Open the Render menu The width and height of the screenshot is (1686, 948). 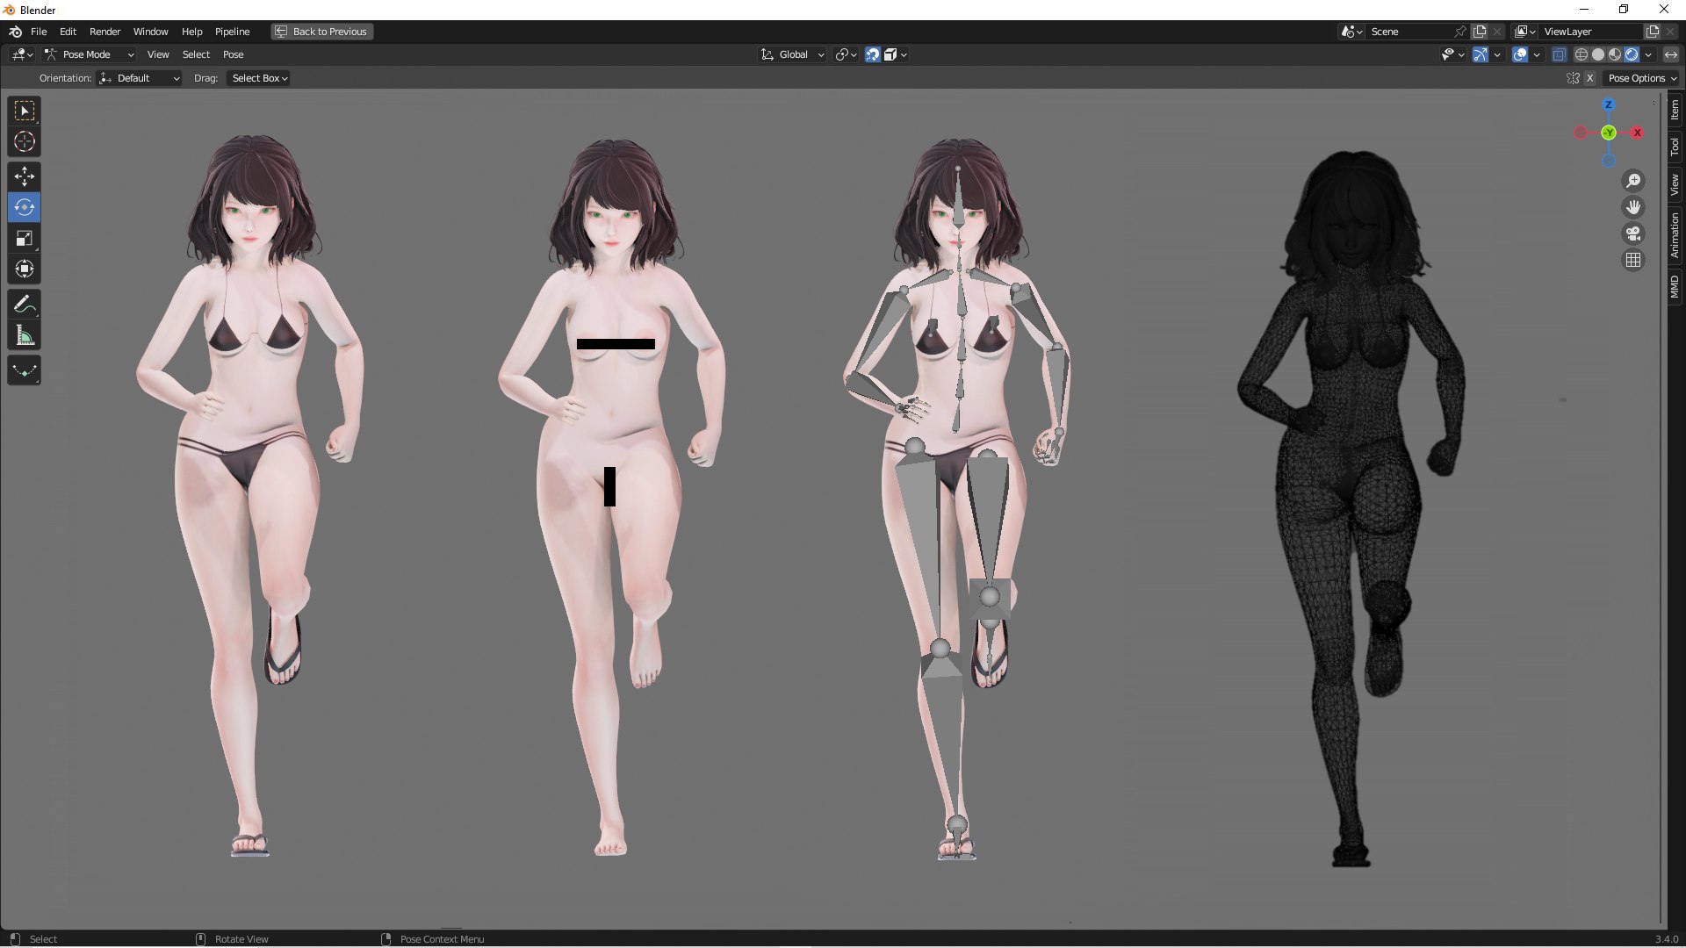tap(104, 32)
